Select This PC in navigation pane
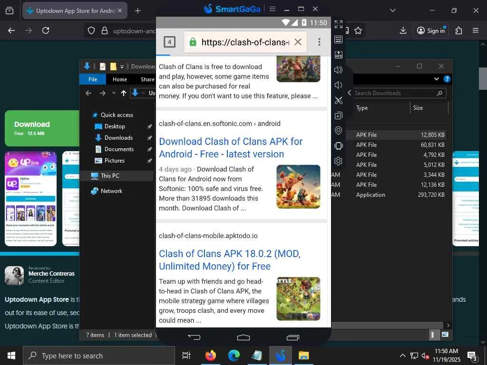The height and width of the screenshot is (365, 487). pos(110,176)
